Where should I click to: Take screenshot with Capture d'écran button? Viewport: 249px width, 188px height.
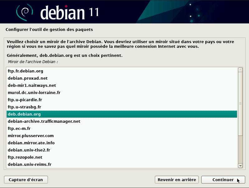[26, 180]
